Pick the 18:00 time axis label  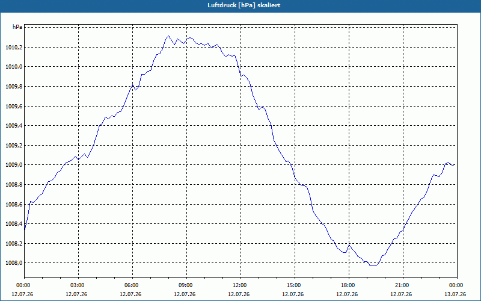point(349,285)
